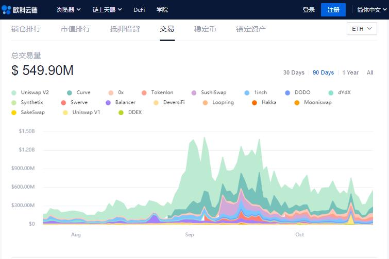Click the 欧科云链 logo icon
Viewport: 389px width, 259px height.
(7, 10)
